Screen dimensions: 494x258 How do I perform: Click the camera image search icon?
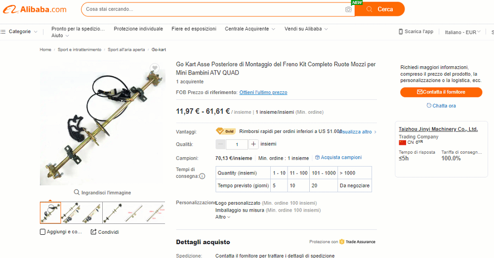[348, 9]
